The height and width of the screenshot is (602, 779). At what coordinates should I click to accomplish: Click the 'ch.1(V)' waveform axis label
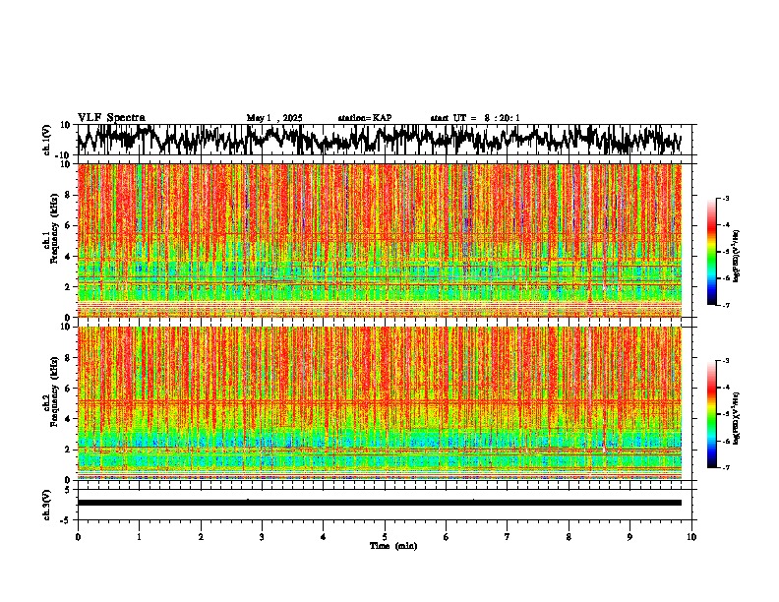point(47,140)
